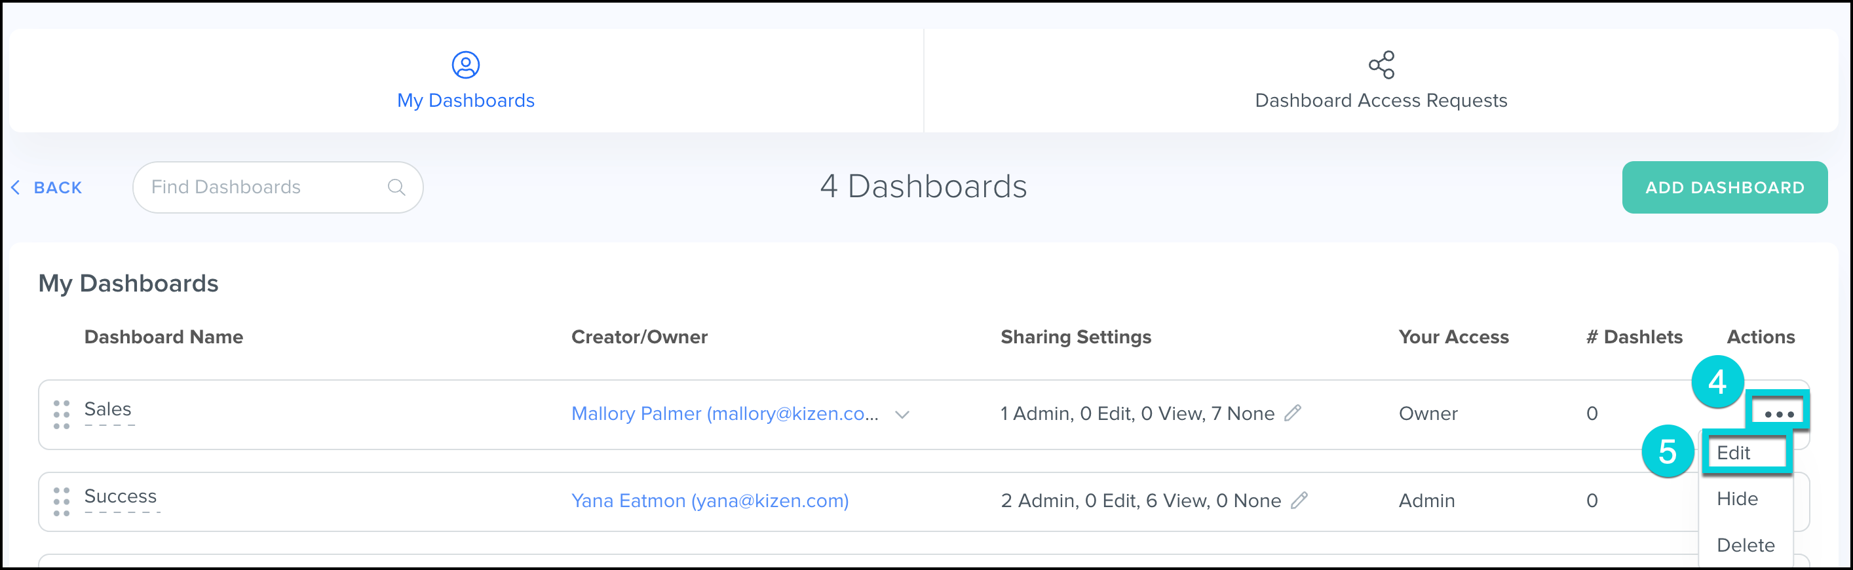
Task: Click the Dashboard Access Requests share icon
Action: tap(1381, 65)
